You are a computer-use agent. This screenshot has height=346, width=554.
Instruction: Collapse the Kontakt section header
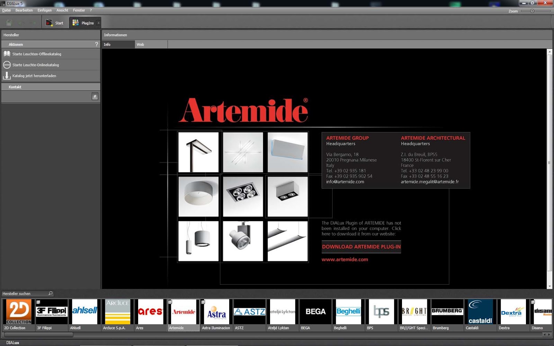[x=51, y=87]
